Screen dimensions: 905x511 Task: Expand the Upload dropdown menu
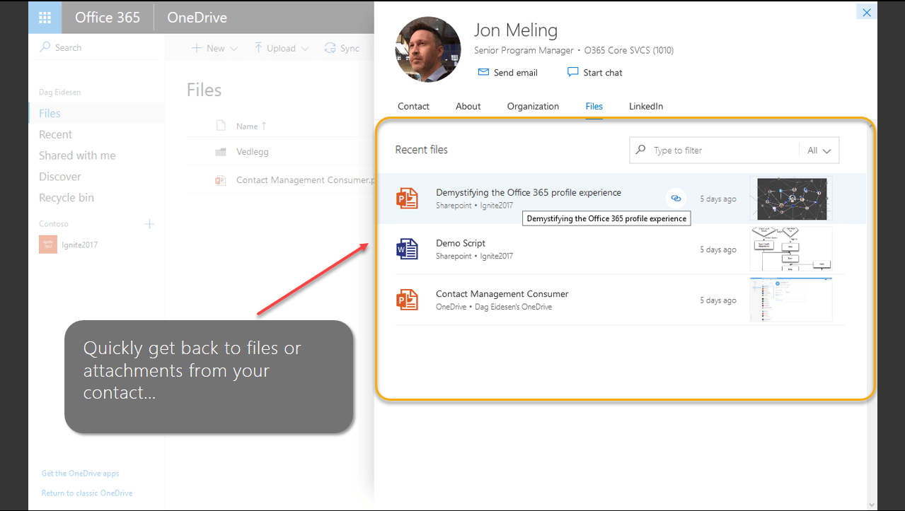[x=281, y=48]
